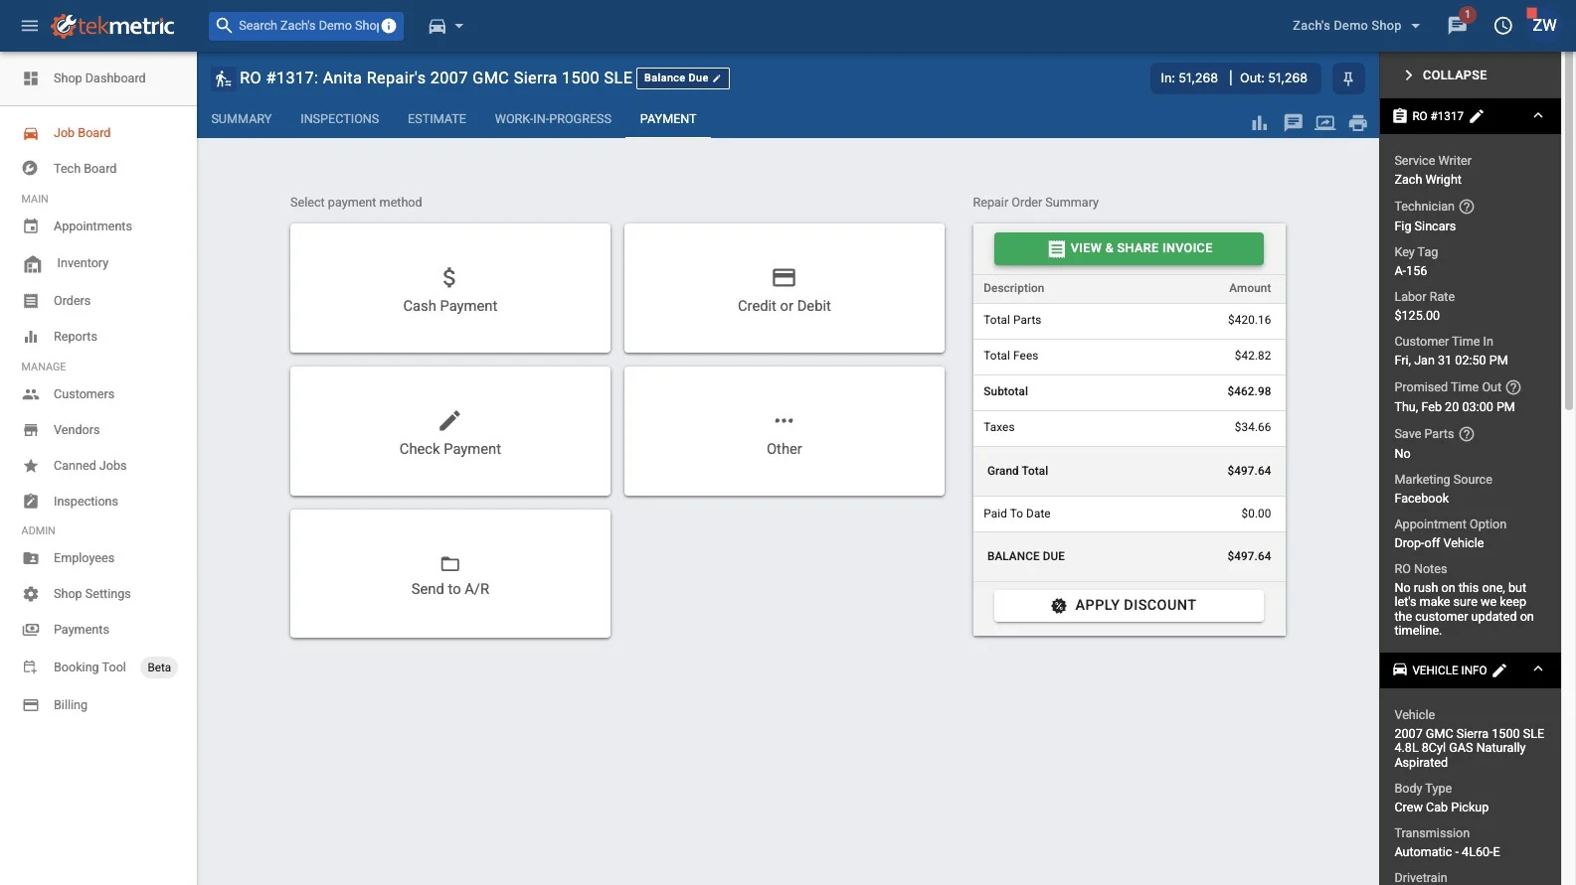Apply a discount to the order
Image resolution: width=1576 pixels, height=885 pixels.
(x=1129, y=606)
